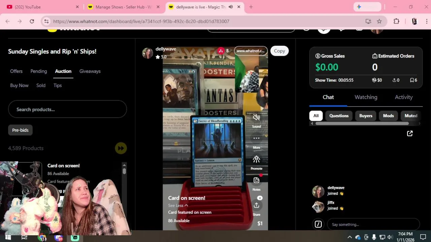Switch to the YouTube browser tab
Screen dimensions: 431x242
(42, 7)
